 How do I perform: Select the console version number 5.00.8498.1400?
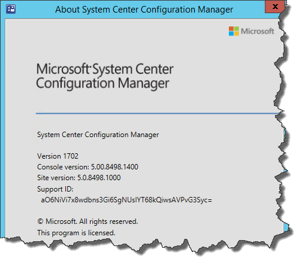tap(114, 167)
